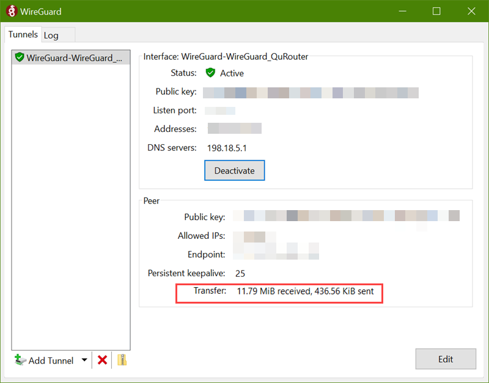The image size is (489, 383).
Task: Open Edit for the selected tunnel
Action: tap(446, 359)
